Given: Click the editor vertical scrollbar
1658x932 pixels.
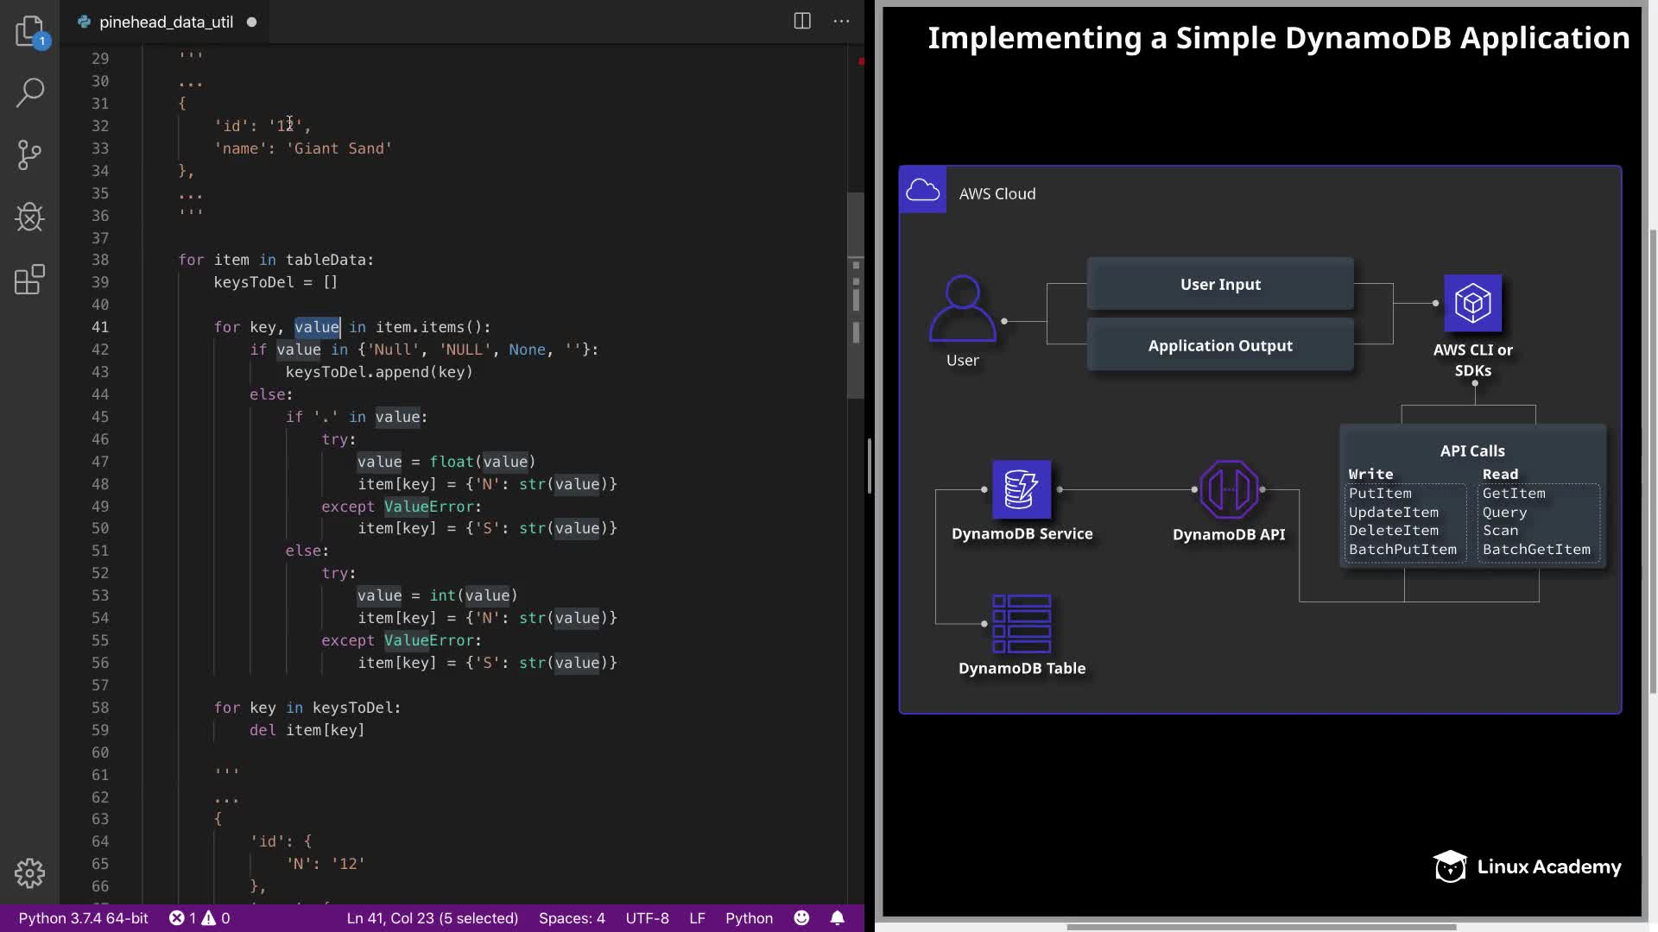Looking at the screenshot, I should tap(855, 293).
